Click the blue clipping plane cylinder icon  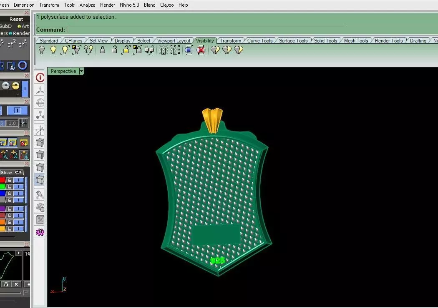(x=189, y=50)
